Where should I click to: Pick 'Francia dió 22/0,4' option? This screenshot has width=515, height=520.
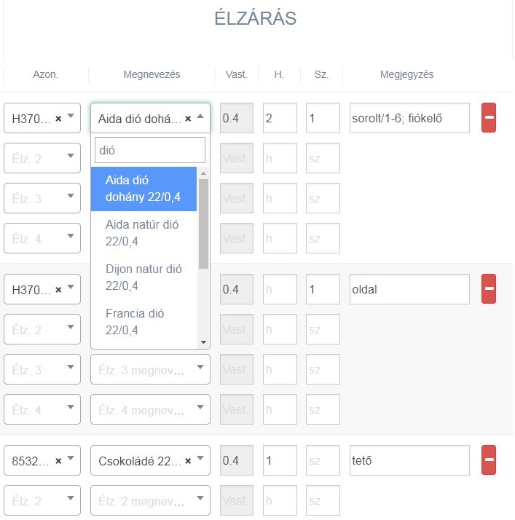142,322
